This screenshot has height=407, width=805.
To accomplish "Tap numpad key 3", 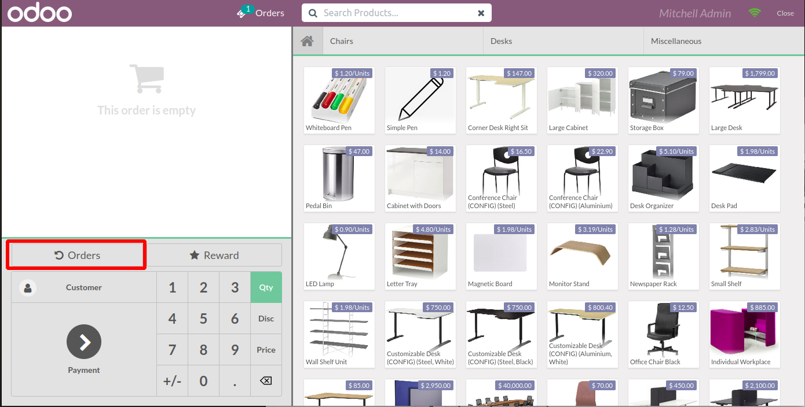I will click(235, 287).
